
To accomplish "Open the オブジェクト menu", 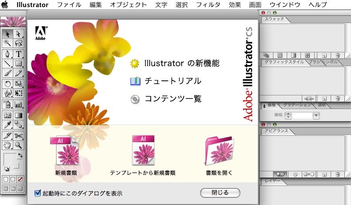I will [x=128, y=4].
